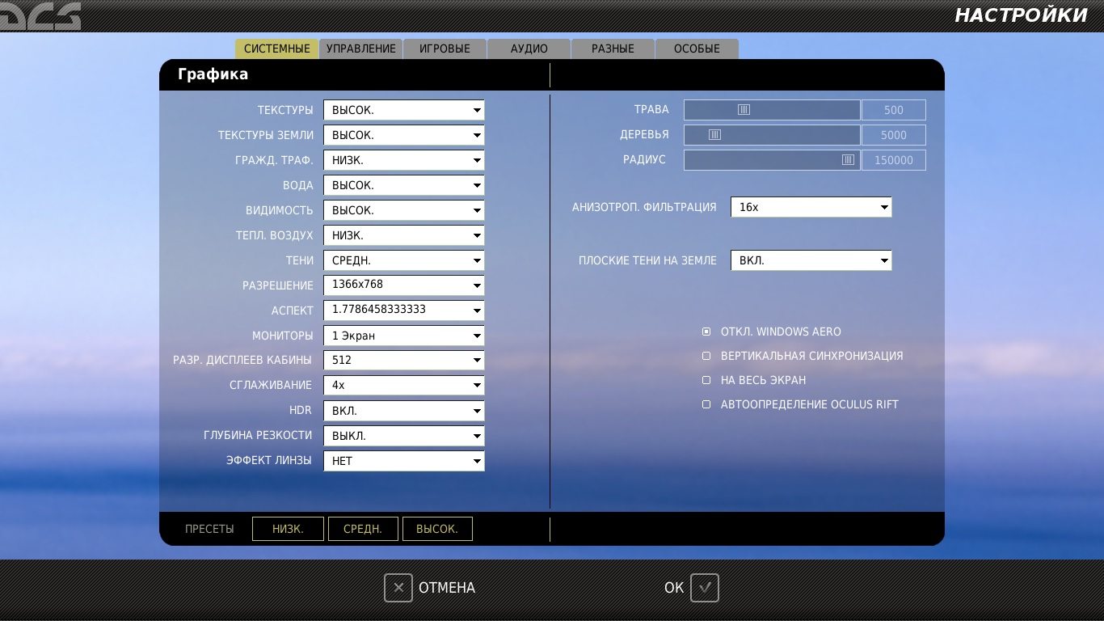Open the ПЛОСКИЕ ТЕНИ НА ЗЕМЛЕ dropdown
Screen dimensions: 1104x621
tap(811, 260)
